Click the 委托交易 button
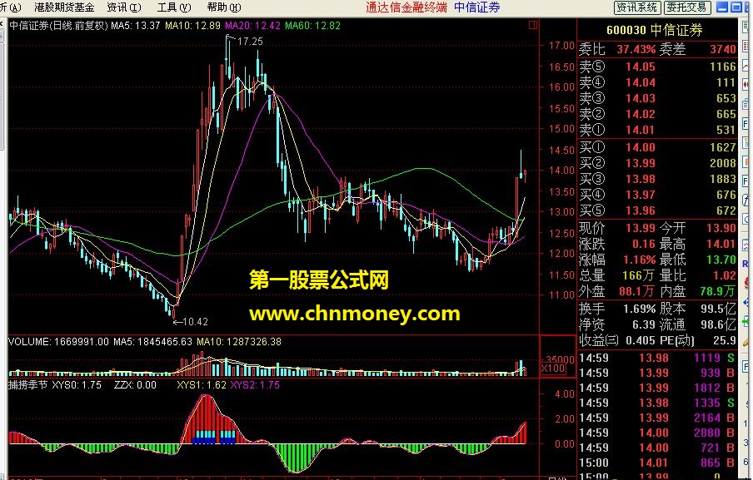Image resolution: width=753 pixels, height=480 pixels. pos(686,7)
